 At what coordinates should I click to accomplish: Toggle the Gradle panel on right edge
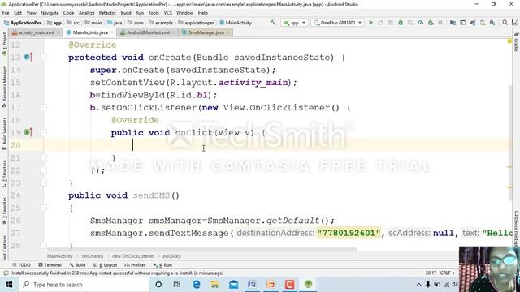pos(517,42)
